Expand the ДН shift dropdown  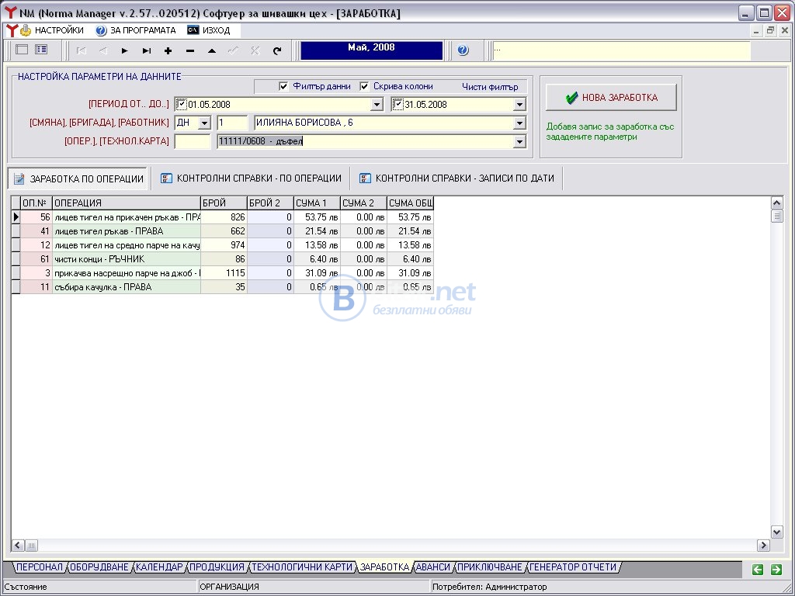pyautogui.click(x=204, y=123)
